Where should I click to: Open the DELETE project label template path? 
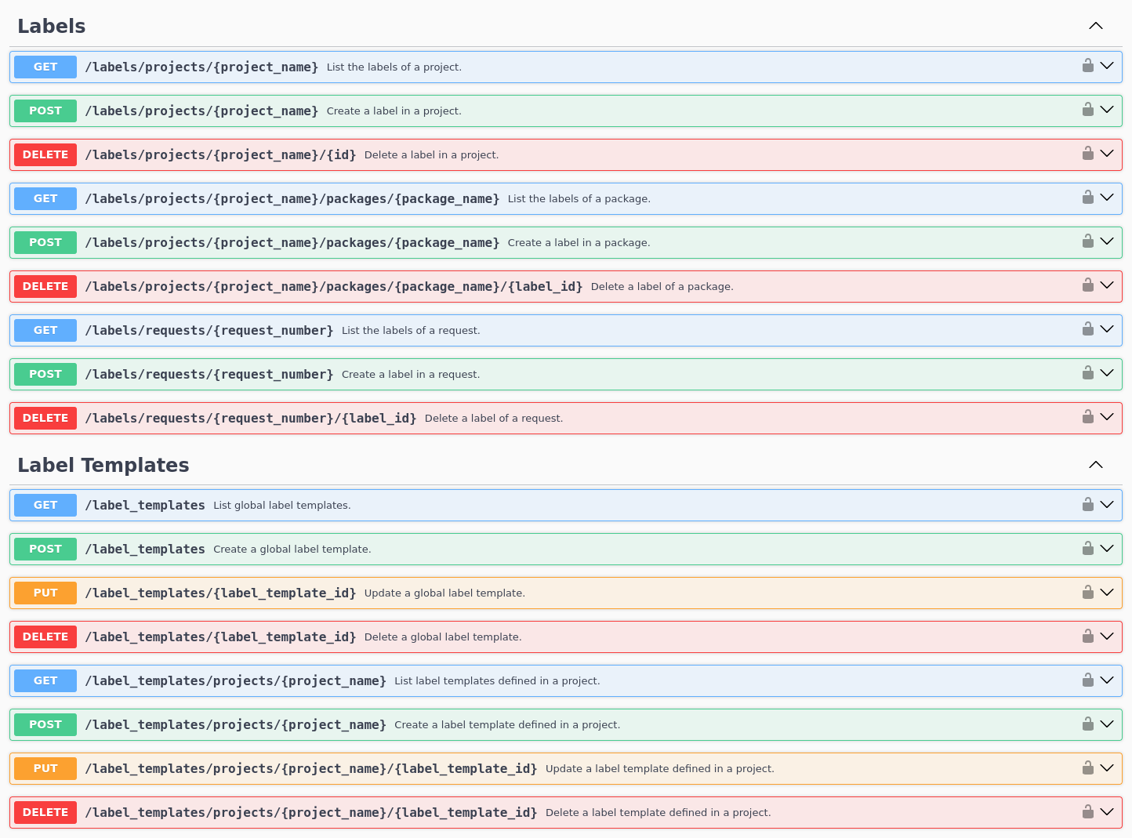coord(310,813)
